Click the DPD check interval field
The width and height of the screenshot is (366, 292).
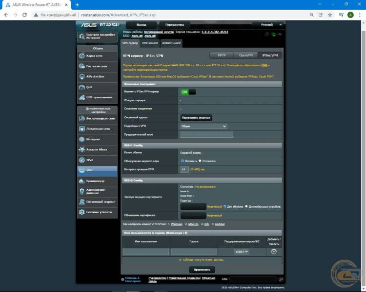pyautogui.click(x=184, y=169)
